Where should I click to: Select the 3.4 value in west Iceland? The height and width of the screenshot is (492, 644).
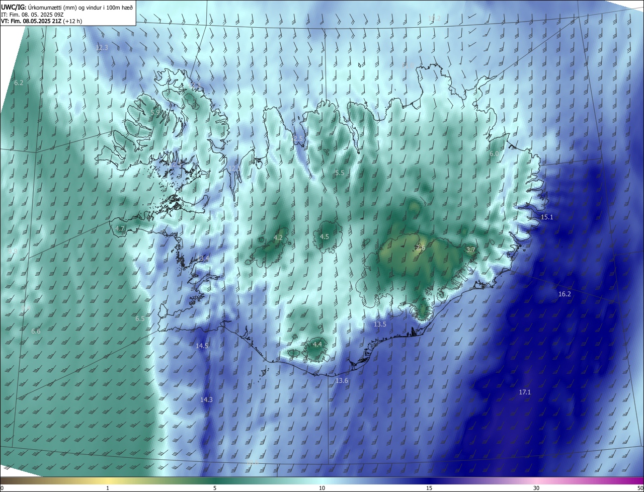(x=204, y=259)
